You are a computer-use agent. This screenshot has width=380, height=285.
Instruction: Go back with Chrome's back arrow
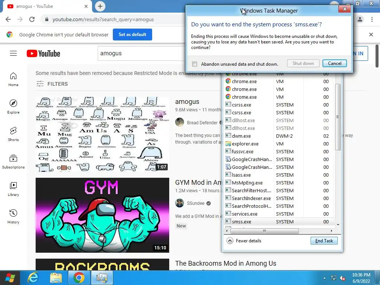click(8, 19)
